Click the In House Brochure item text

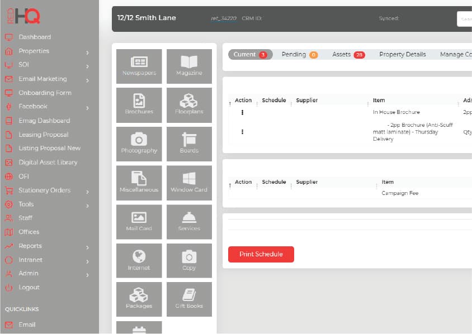396,112
